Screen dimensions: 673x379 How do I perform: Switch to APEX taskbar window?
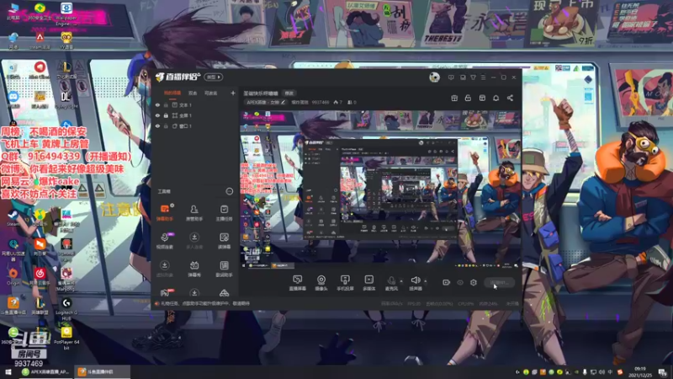(x=46, y=371)
